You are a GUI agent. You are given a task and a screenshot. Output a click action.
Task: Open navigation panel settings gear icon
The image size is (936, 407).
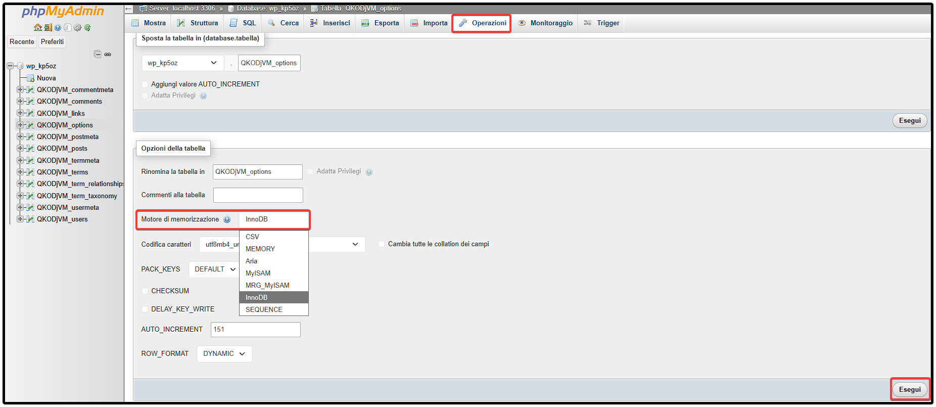(x=77, y=27)
